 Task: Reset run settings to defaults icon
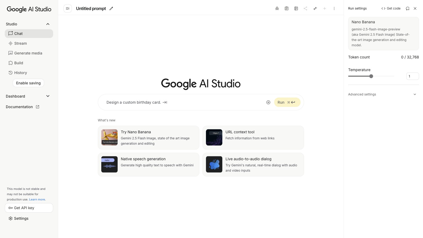click(x=407, y=8)
